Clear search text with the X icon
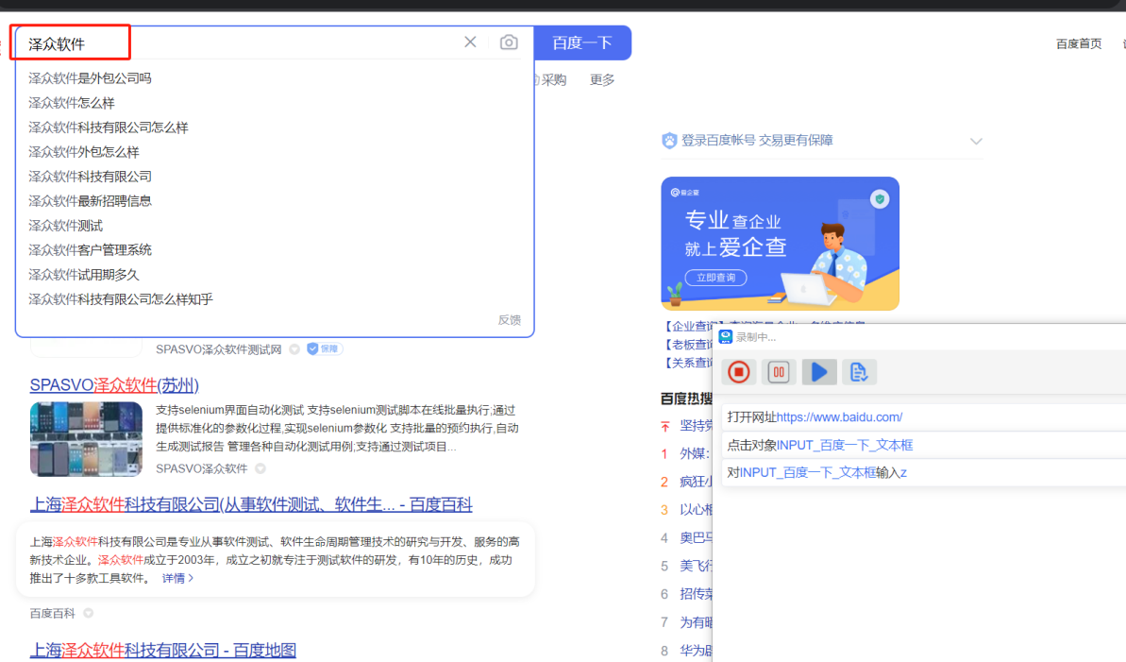This screenshot has width=1126, height=662. [x=470, y=42]
